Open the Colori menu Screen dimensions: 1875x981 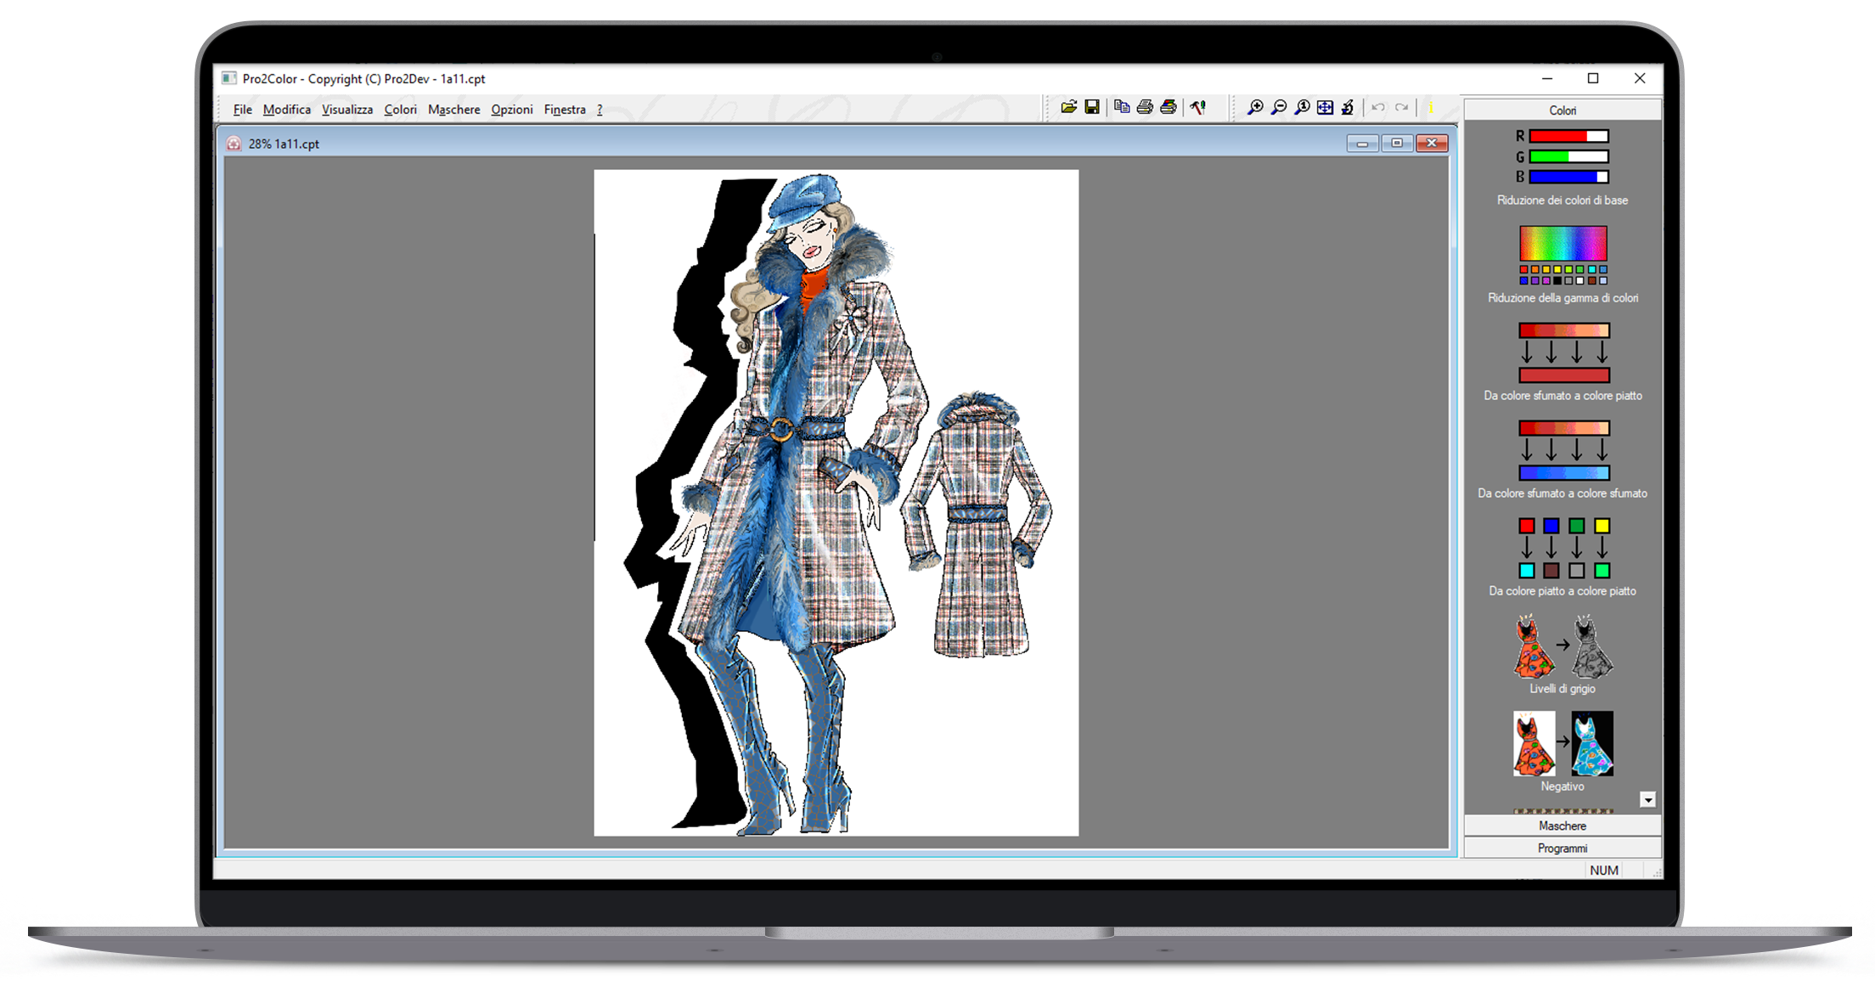click(x=400, y=110)
